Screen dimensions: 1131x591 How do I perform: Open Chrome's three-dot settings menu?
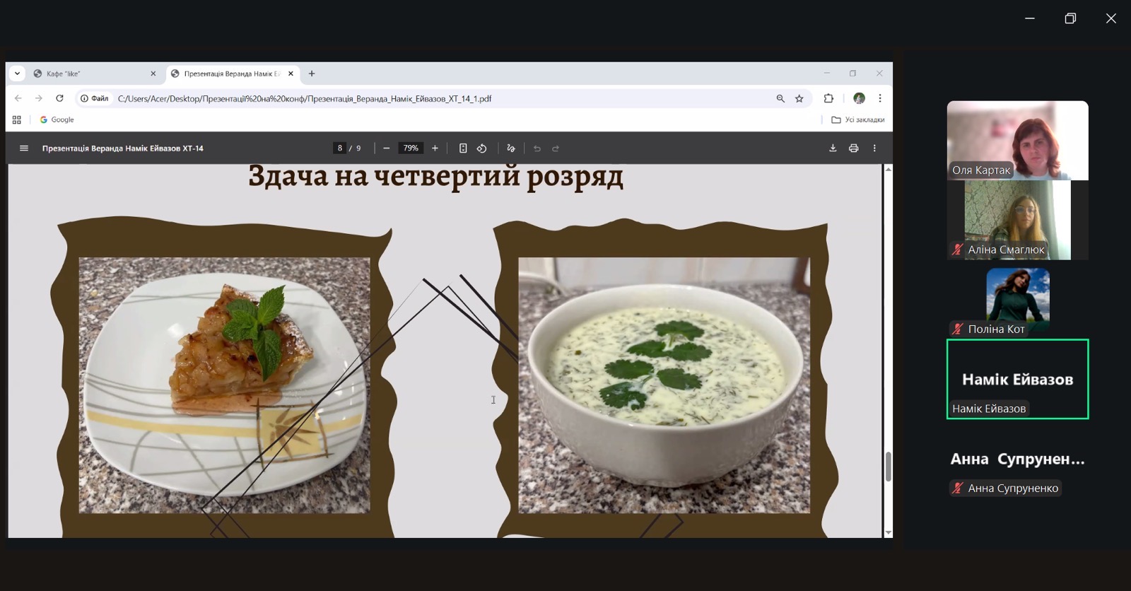click(880, 99)
